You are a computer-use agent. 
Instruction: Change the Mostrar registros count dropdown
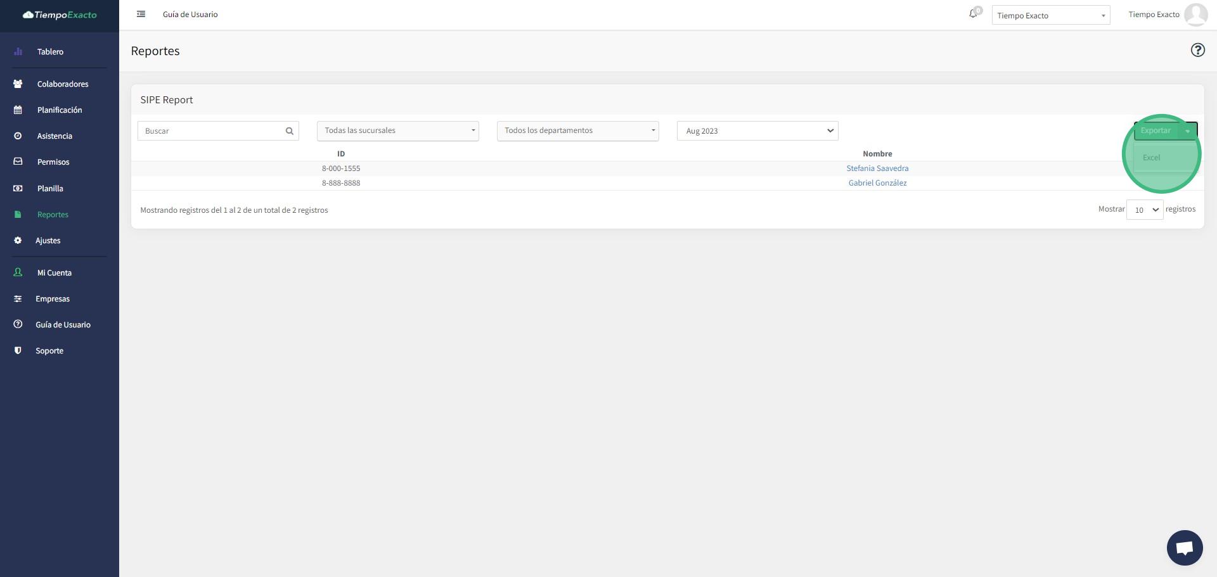tap(1144, 210)
